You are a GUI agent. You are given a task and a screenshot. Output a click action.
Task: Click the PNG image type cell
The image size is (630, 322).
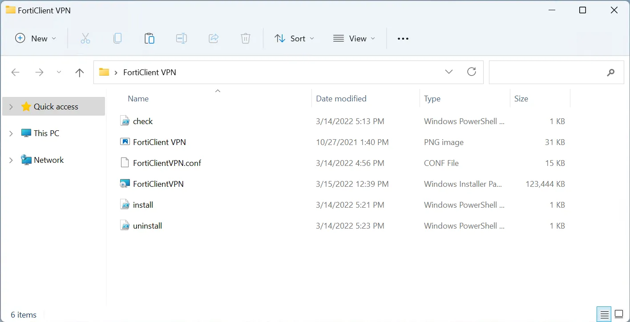point(444,142)
